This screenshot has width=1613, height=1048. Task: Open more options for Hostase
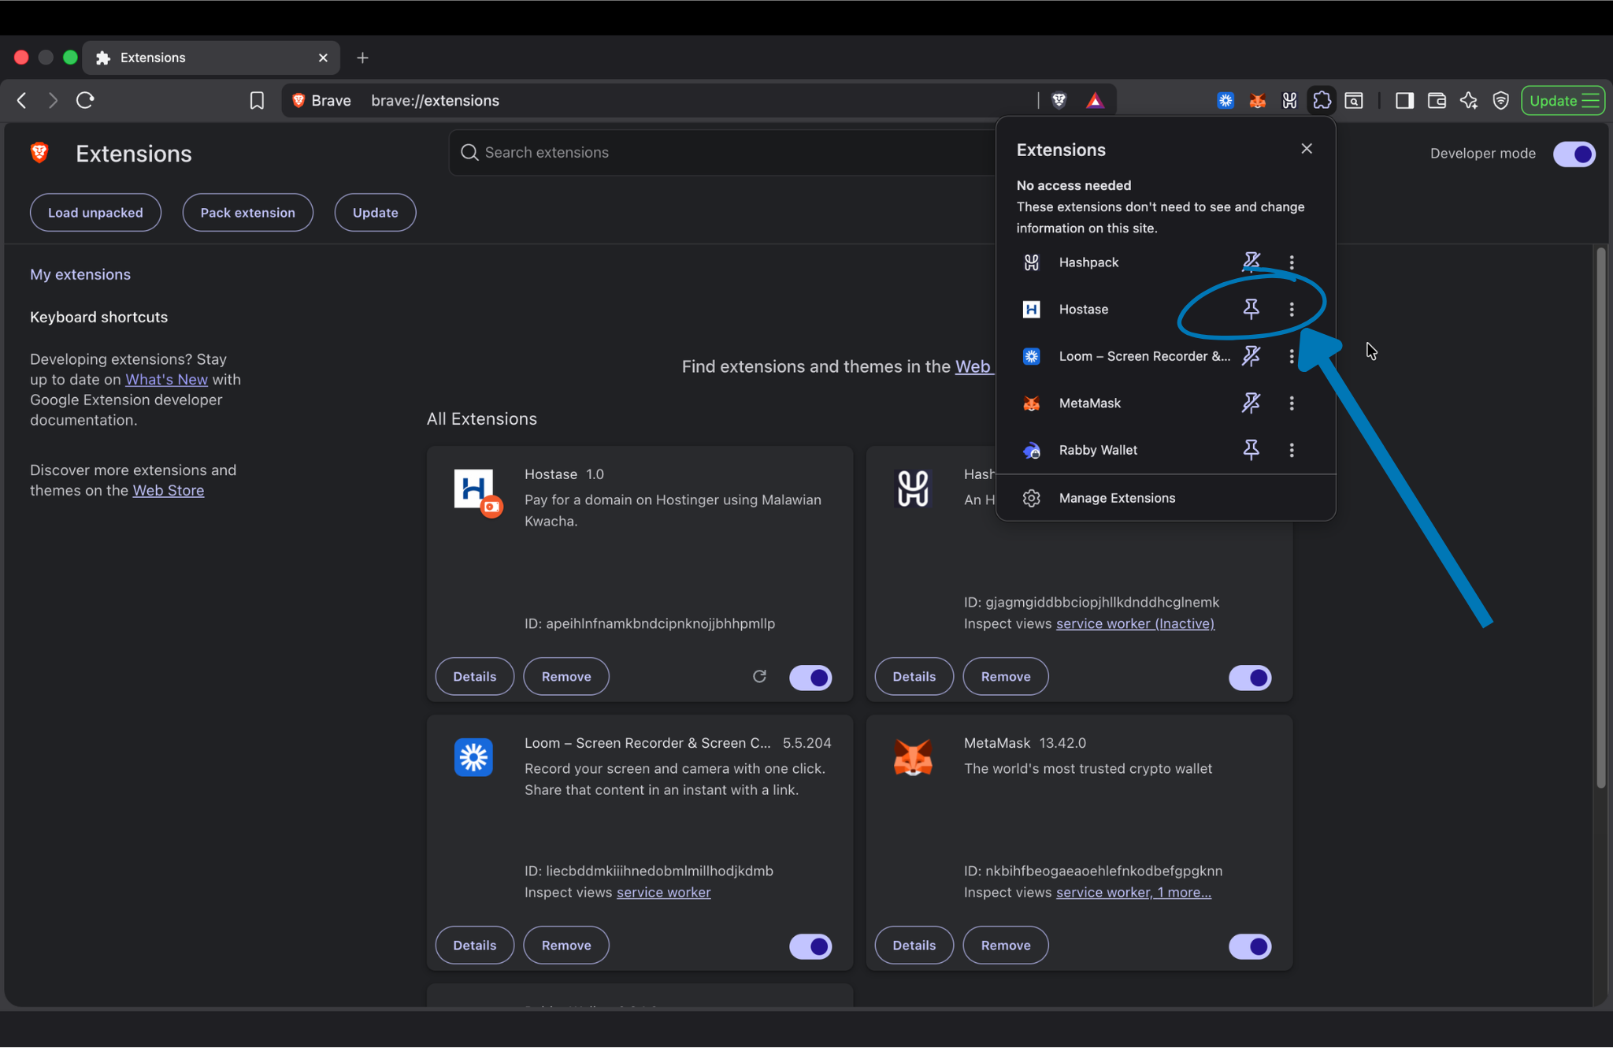1292,309
